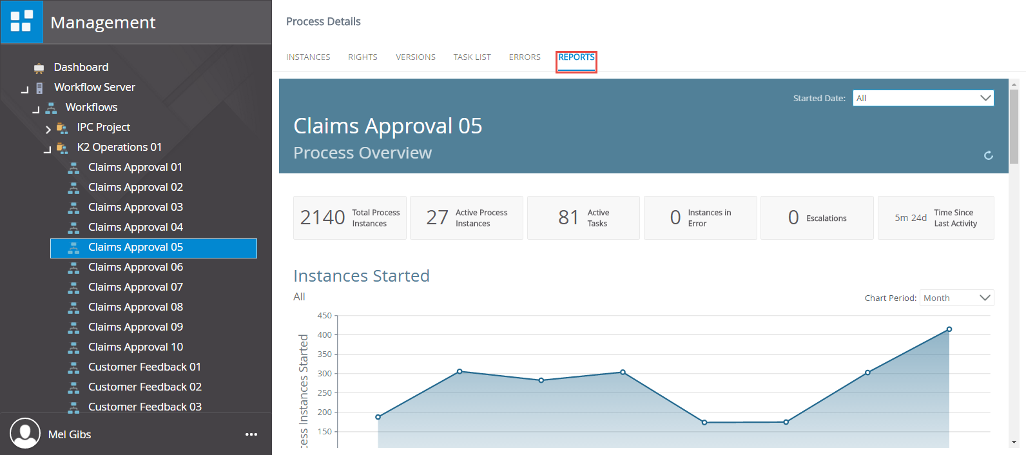The height and width of the screenshot is (455, 1026).
Task: Expand the IPC Project tree node
Action: point(48,129)
